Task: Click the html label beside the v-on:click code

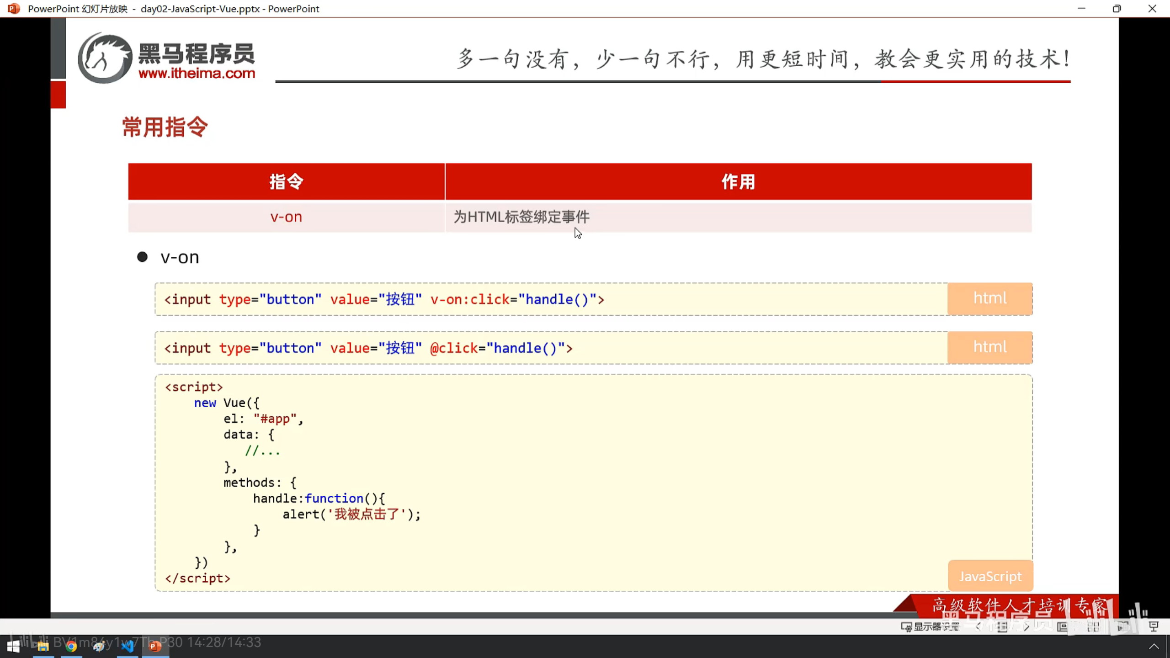Action: click(990, 298)
